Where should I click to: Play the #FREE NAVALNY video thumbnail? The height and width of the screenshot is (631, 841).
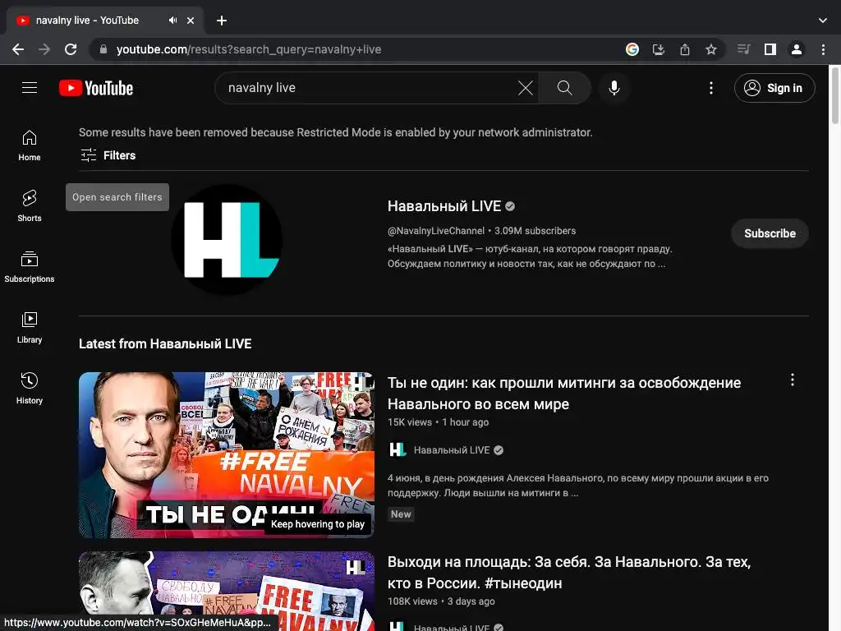tap(227, 455)
